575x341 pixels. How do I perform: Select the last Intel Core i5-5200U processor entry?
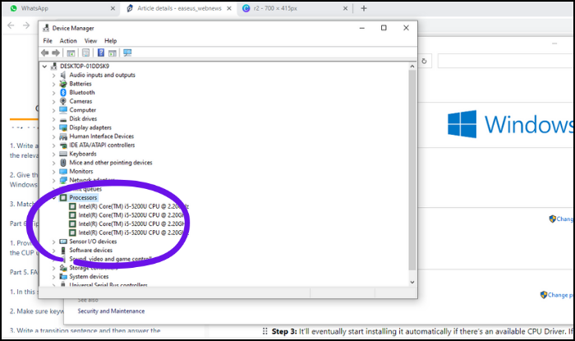coord(128,233)
